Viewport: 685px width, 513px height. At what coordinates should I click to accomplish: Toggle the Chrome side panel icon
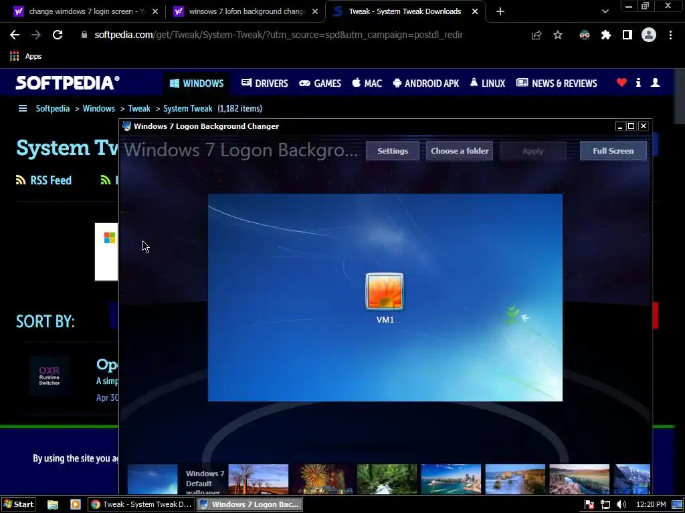click(627, 35)
